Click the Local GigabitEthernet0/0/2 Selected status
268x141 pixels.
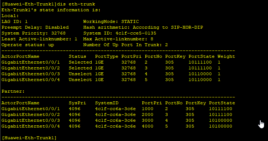80,68
